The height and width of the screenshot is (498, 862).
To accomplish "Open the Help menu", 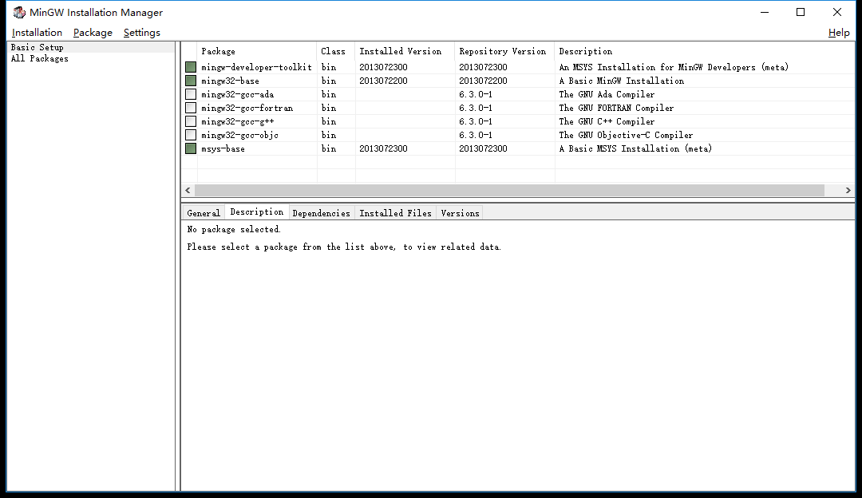I will coord(839,32).
